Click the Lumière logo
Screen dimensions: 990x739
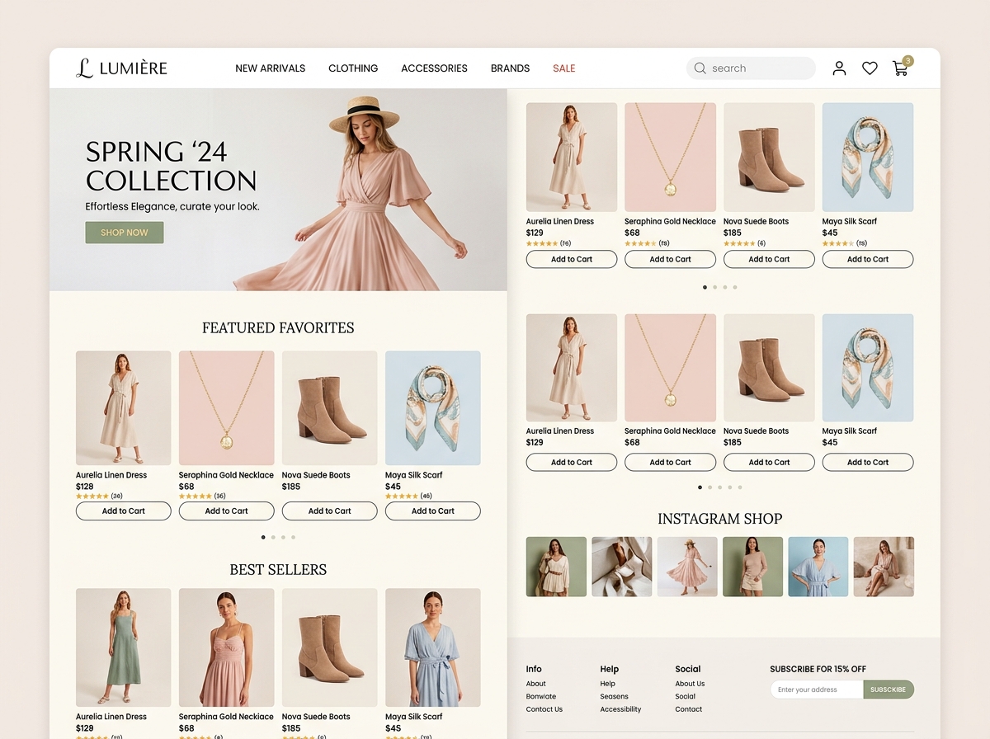(x=121, y=68)
